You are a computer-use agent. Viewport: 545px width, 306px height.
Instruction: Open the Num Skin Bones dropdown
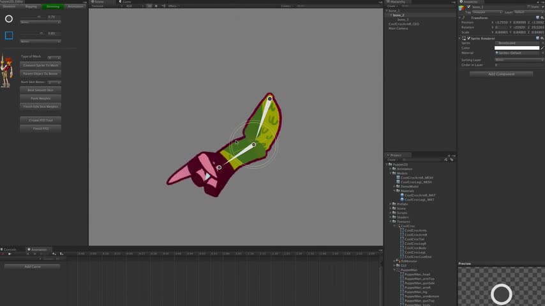(54, 82)
